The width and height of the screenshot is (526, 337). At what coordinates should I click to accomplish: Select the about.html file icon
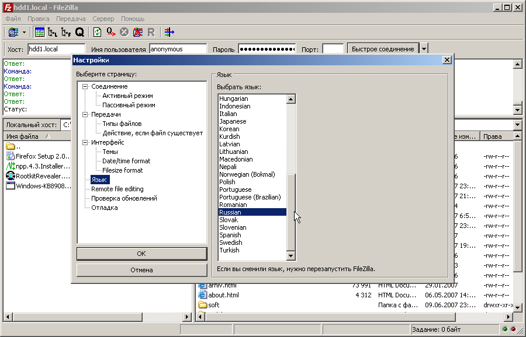coord(202,295)
